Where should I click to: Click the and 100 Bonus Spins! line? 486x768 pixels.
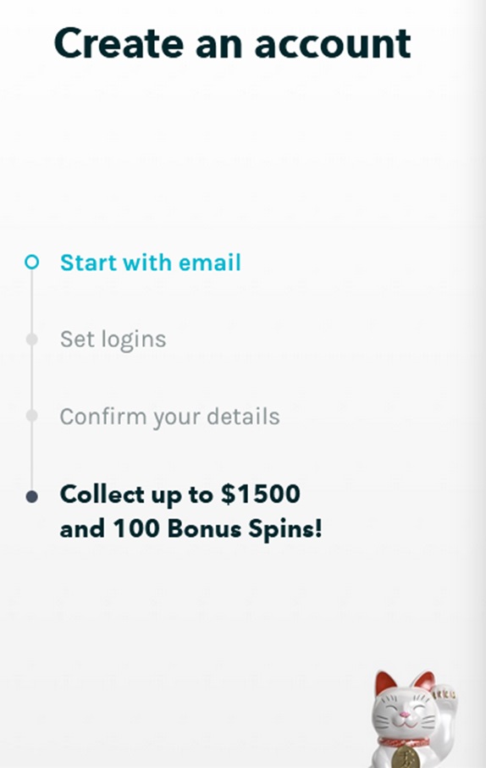pyautogui.click(x=191, y=529)
